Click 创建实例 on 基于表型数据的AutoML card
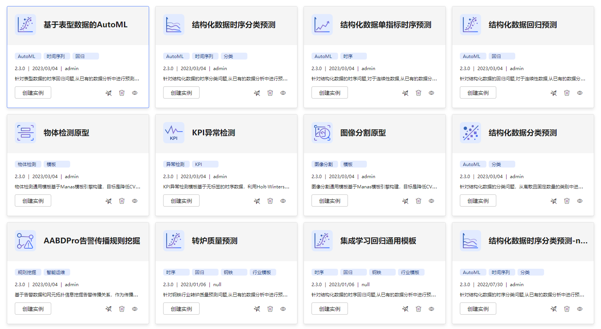 [33, 93]
